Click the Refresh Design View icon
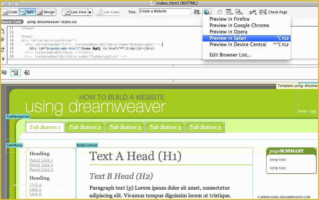319x200 pixels. [x=220, y=12]
